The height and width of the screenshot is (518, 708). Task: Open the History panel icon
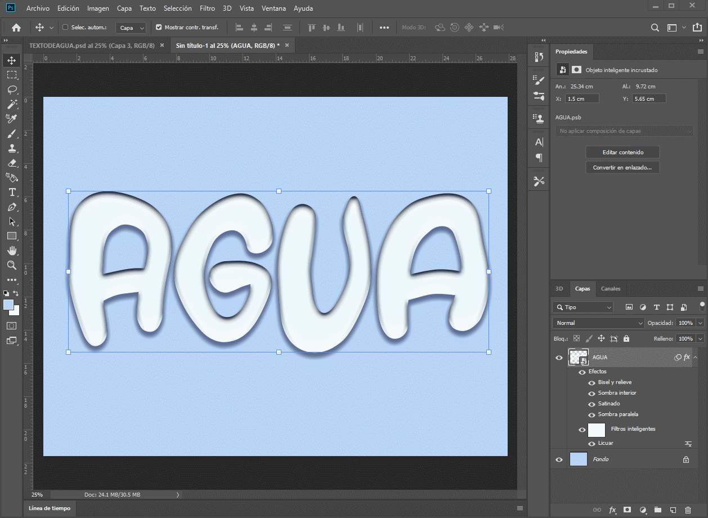[539, 57]
